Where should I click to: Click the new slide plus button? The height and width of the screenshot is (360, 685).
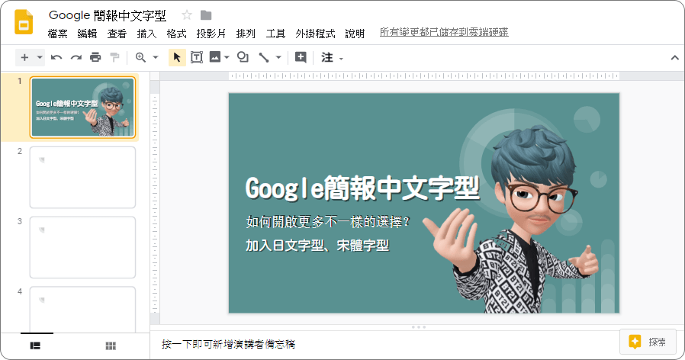pos(25,58)
